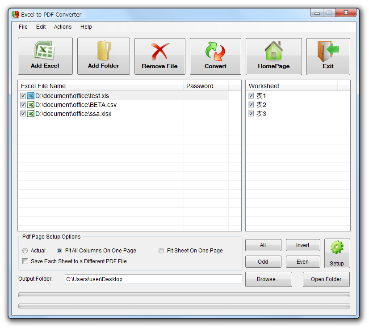Click the Output Folder path field

tap(153, 279)
